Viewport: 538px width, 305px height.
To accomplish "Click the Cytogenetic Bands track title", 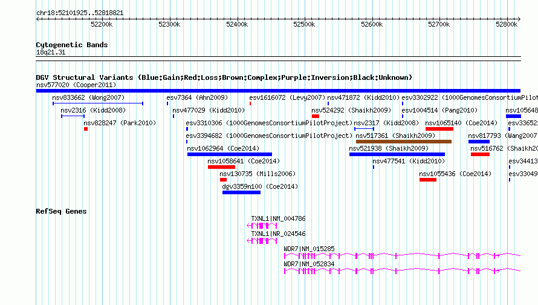I will tap(72, 45).
